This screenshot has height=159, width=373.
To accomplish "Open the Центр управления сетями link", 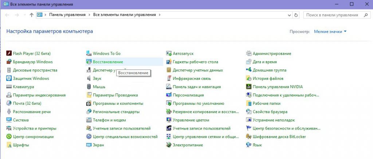I will coord(206,137).
